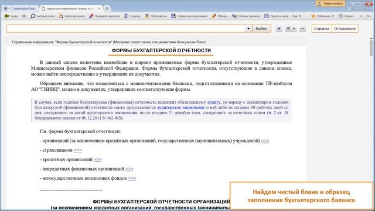The height and width of the screenshot is (211, 375).
Task: Open the ч. 2 ст. 18 law link
Action: (x=278, y=113)
